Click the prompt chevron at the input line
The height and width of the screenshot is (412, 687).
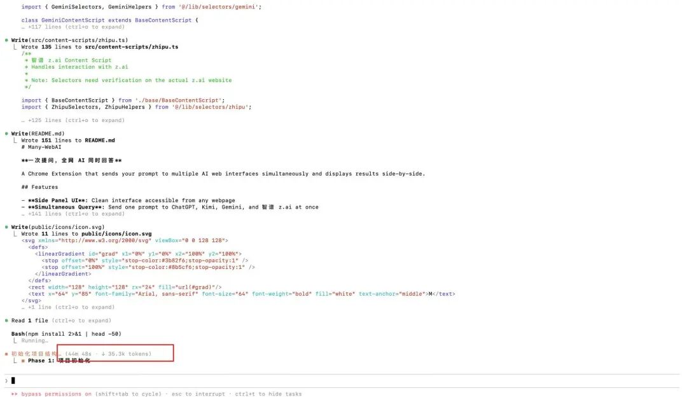(6, 380)
